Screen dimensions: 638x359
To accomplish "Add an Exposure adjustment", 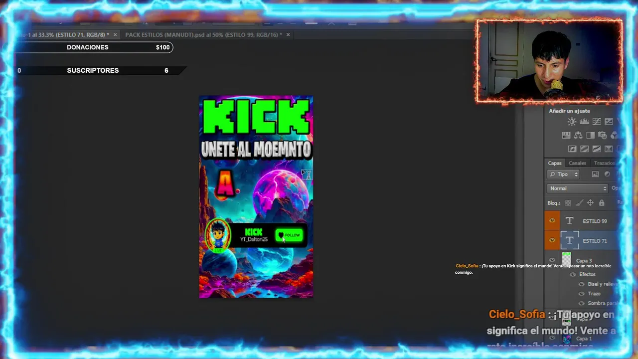I will click(609, 122).
